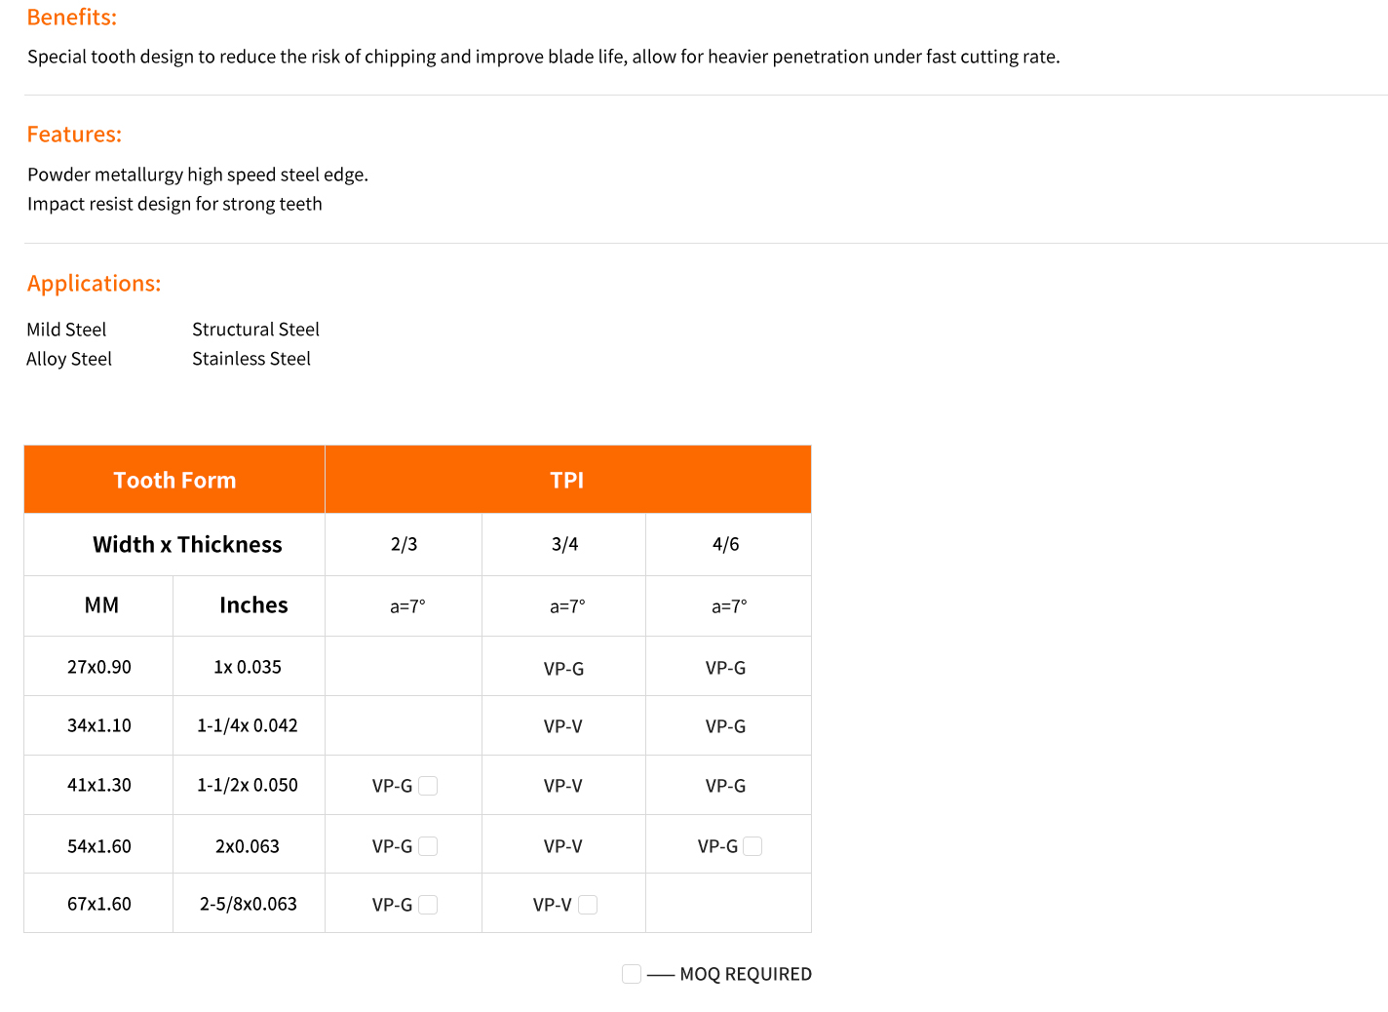Click the '2-5/8x0.063' inches cell
Screen dimensions: 1388x1012
point(249,904)
